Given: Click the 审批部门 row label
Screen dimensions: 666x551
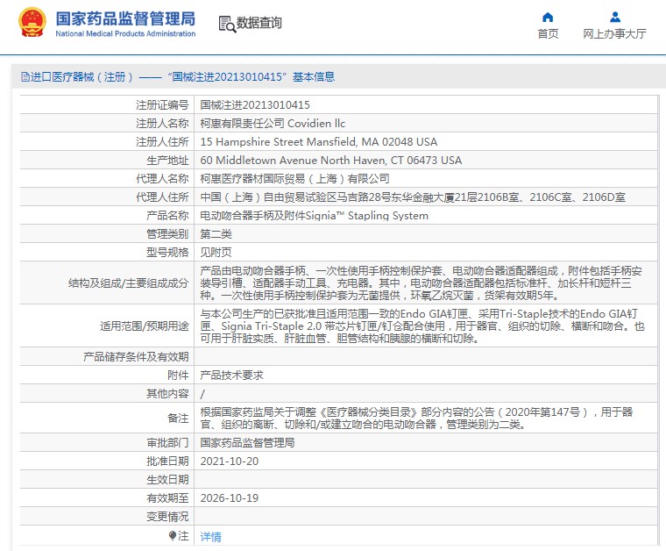Looking at the screenshot, I should pos(167,443).
